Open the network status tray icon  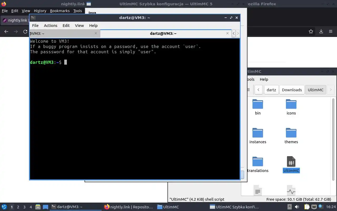click(314, 207)
